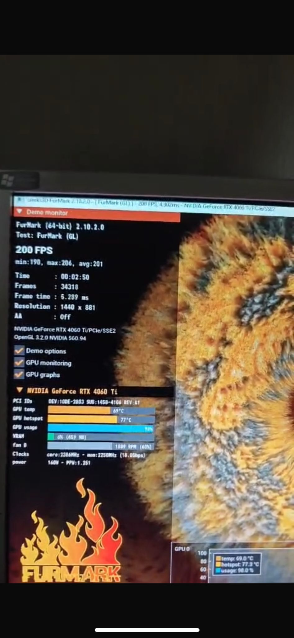The image size is (294, 638).
Task: Click the GPU hotspot 77°C bar
Action: pyautogui.click(x=101, y=419)
